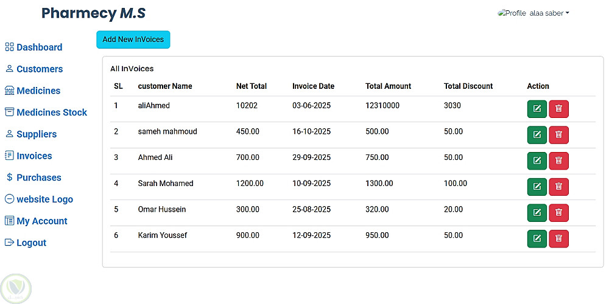Open the Customers menu item
The image size is (609, 304).
pyautogui.click(x=40, y=69)
